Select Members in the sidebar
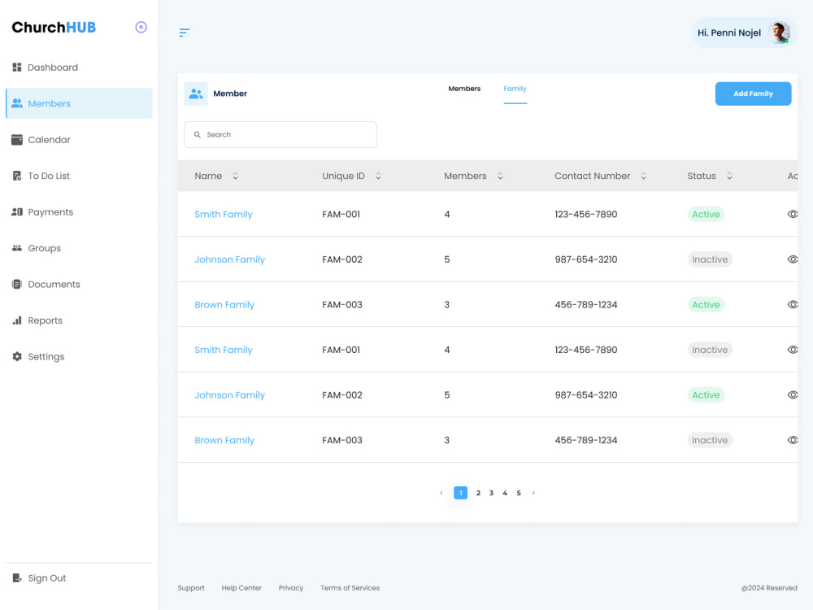The height and width of the screenshot is (610, 813). (79, 103)
